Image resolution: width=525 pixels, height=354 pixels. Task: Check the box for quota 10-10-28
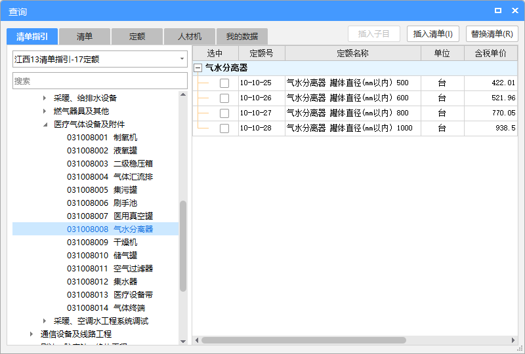[x=224, y=128]
